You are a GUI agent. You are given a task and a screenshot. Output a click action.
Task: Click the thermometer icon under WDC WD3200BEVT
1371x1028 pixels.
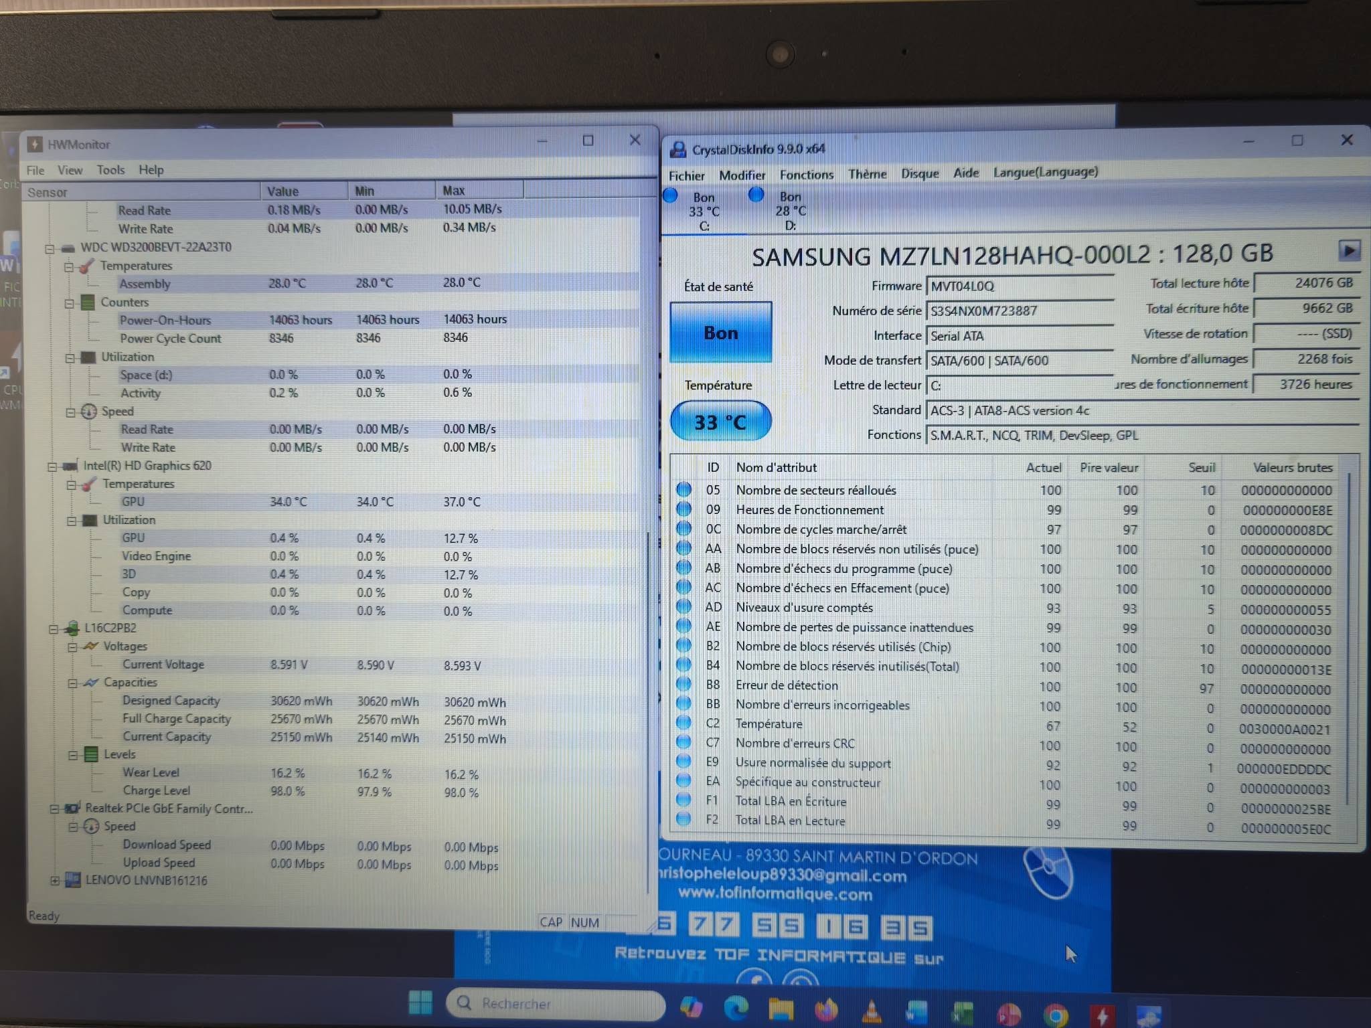[86, 266]
